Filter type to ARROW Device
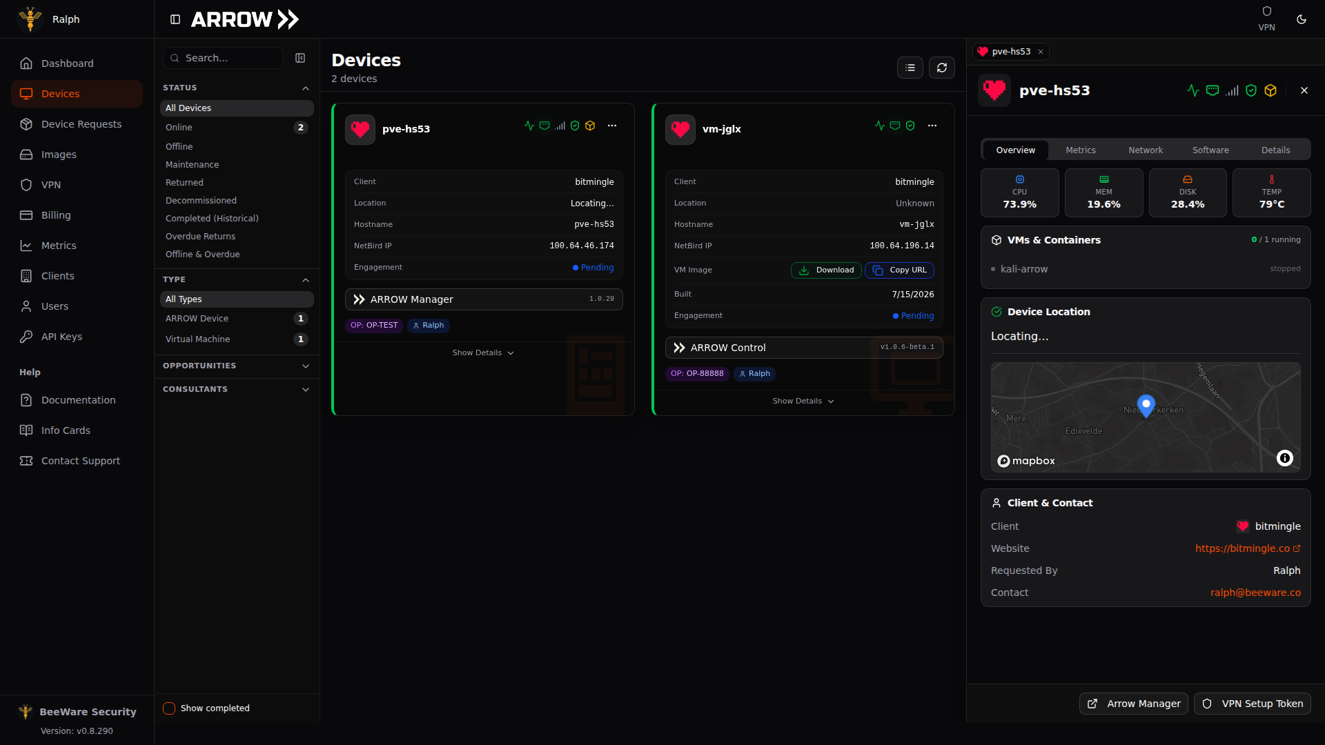 pos(237,319)
